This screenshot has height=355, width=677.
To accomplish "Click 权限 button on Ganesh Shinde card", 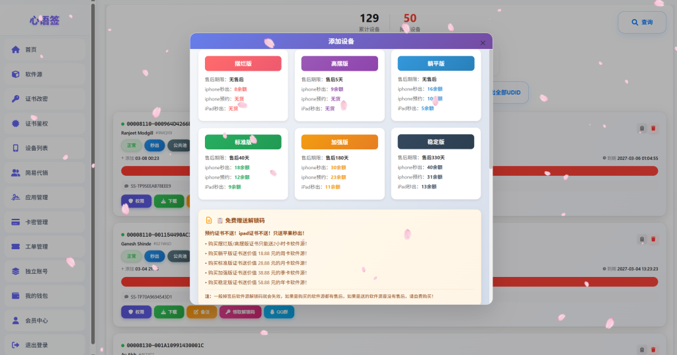I will 136,312.
